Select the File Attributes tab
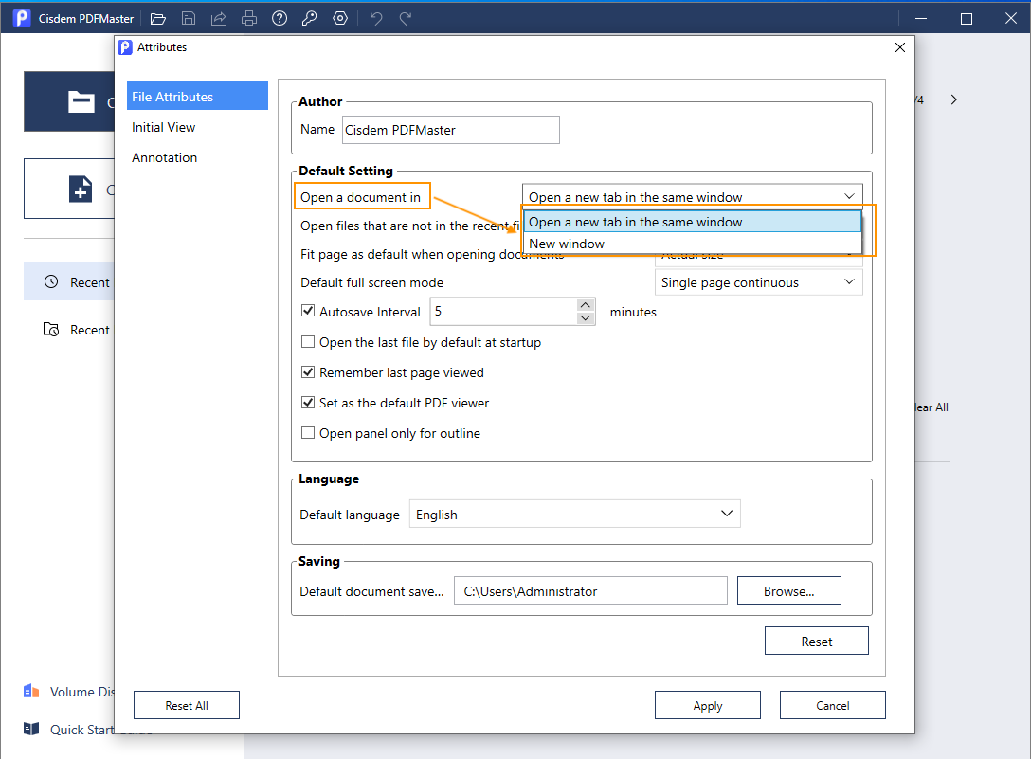Viewport: 1031px width, 759px height. coord(197,96)
